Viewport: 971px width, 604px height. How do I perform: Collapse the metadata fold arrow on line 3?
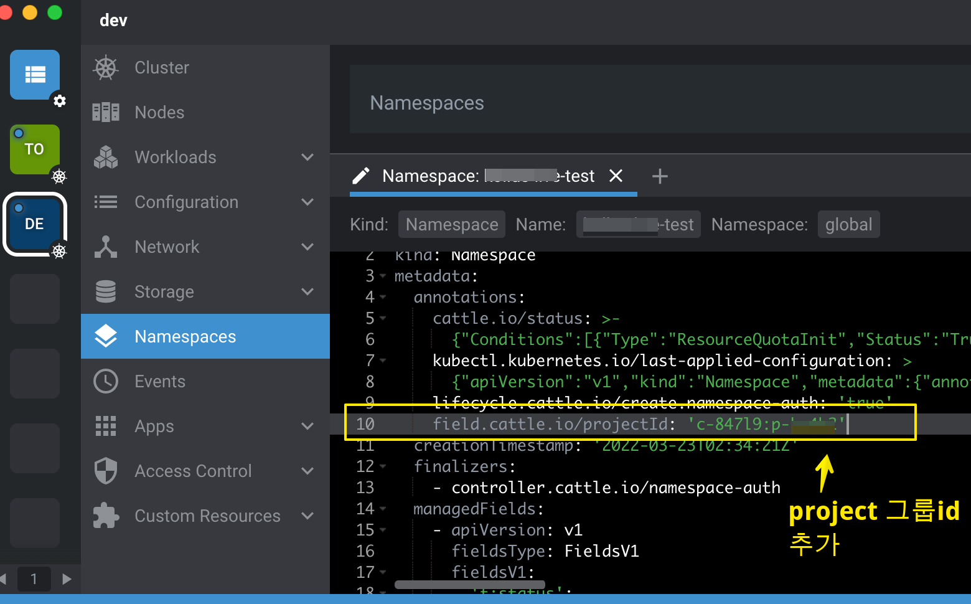pos(383,276)
